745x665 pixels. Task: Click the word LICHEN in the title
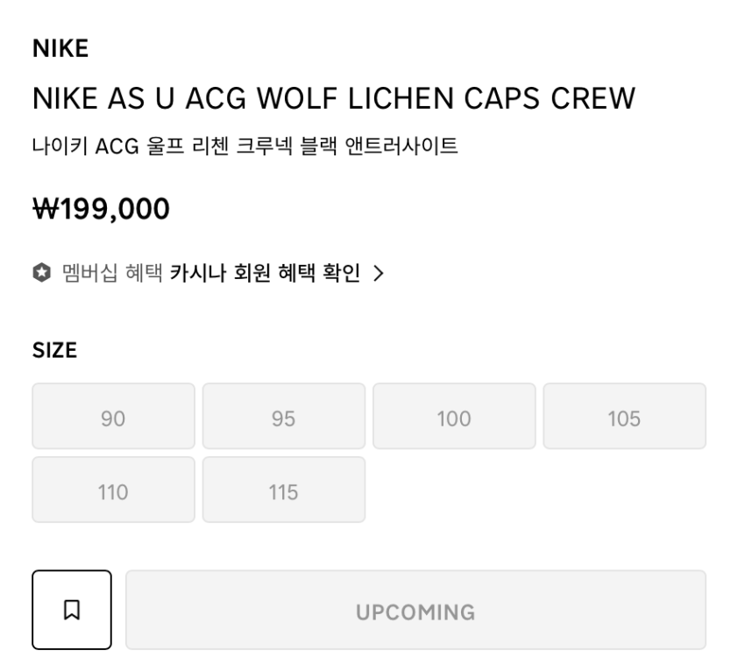402,99
